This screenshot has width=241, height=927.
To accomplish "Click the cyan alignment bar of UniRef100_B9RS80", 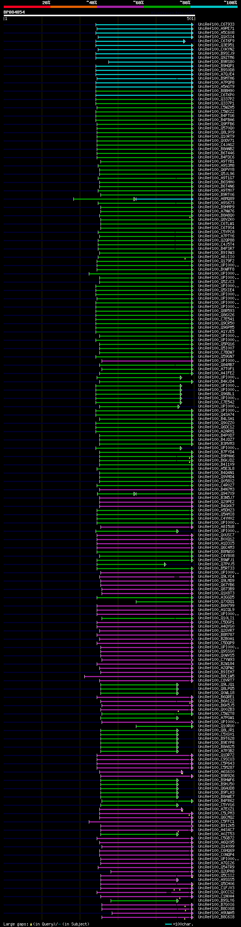I will 151,62.
